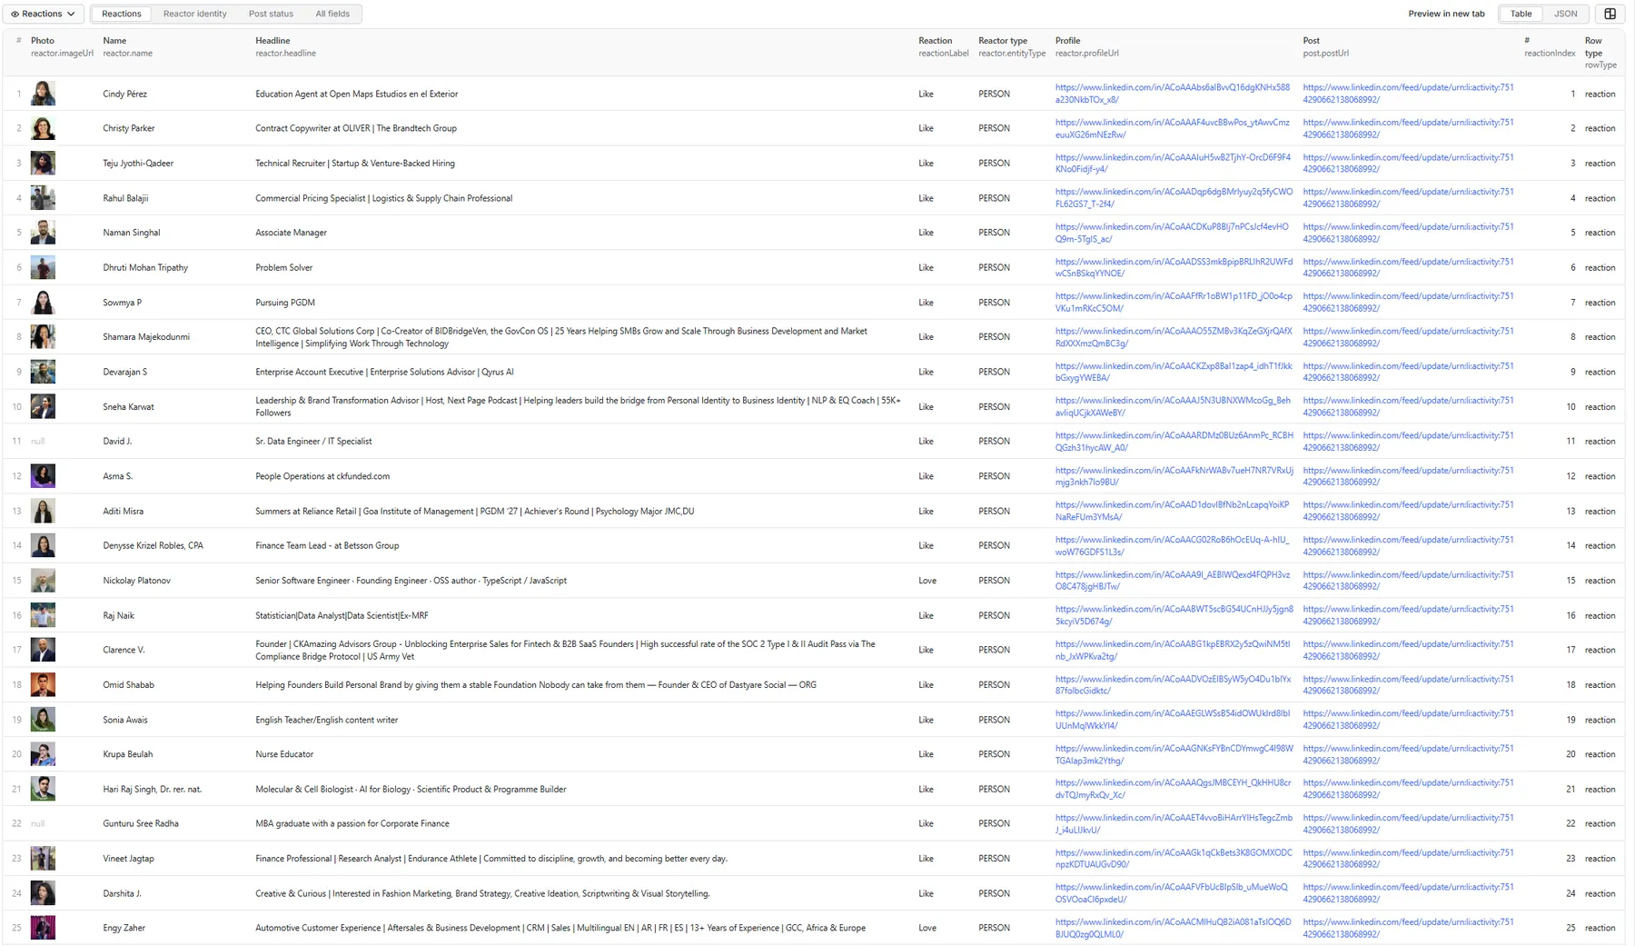Select the headline 'Problem Solver'
Viewport: 1635px width, 946px height.
click(x=283, y=268)
